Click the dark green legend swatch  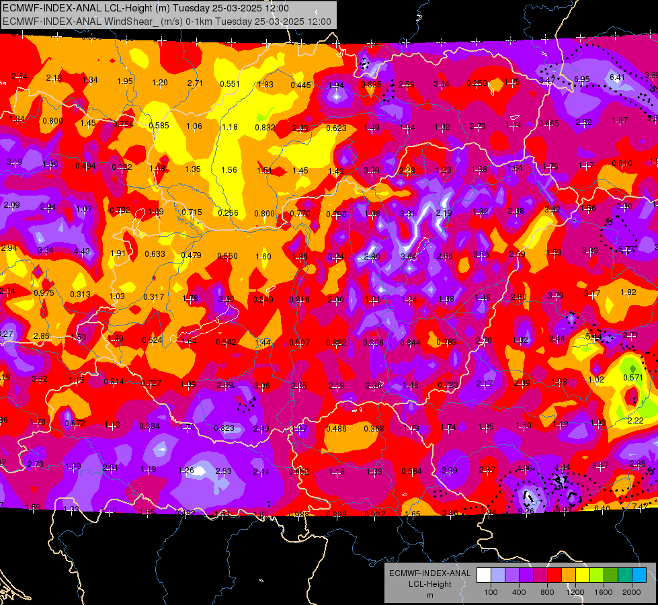611,575
